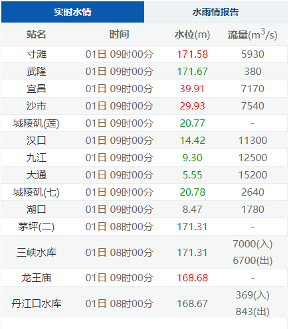Screen dimensions: 289x329
Task: Click the 九江 station name
Action: pyautogui.click(x=37, y=158)
